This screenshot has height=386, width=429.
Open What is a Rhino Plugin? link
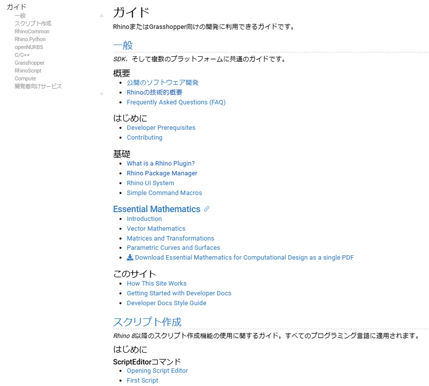pyautogui.click(x=160, y=164)
